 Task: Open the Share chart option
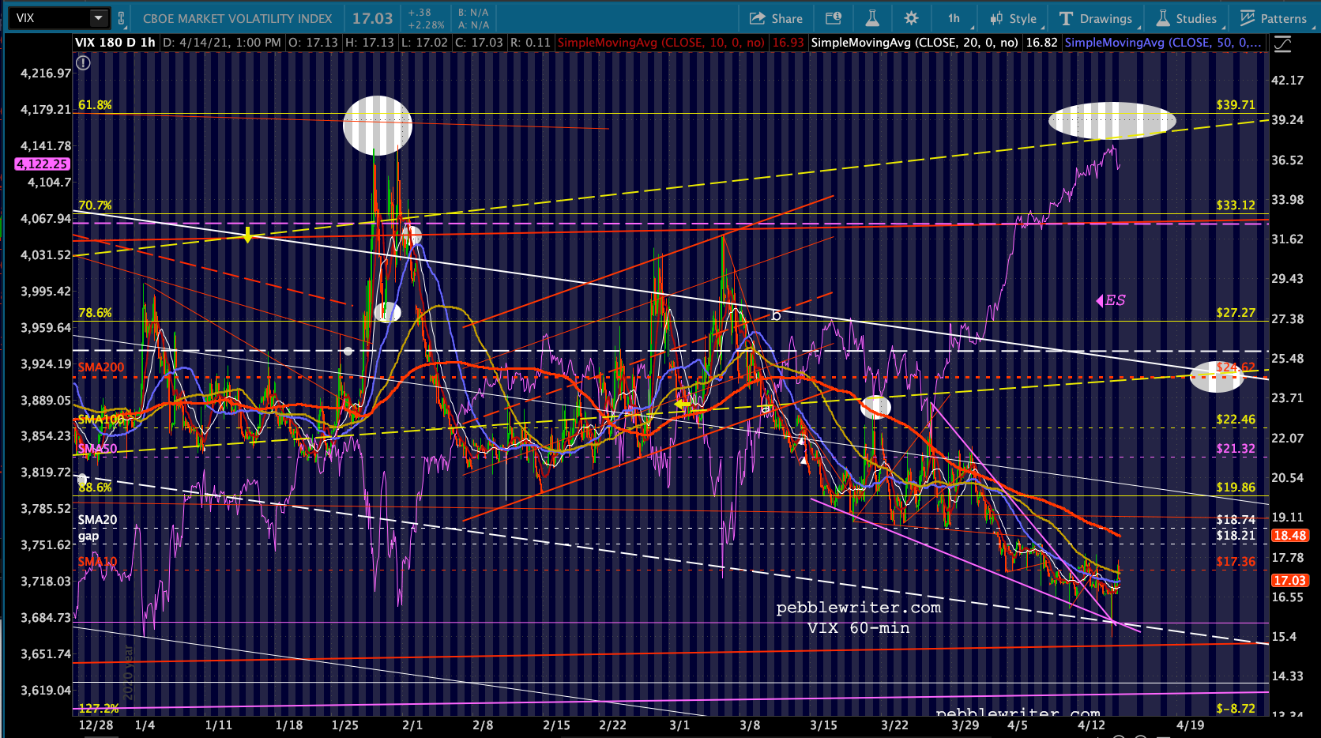[776, 18]
